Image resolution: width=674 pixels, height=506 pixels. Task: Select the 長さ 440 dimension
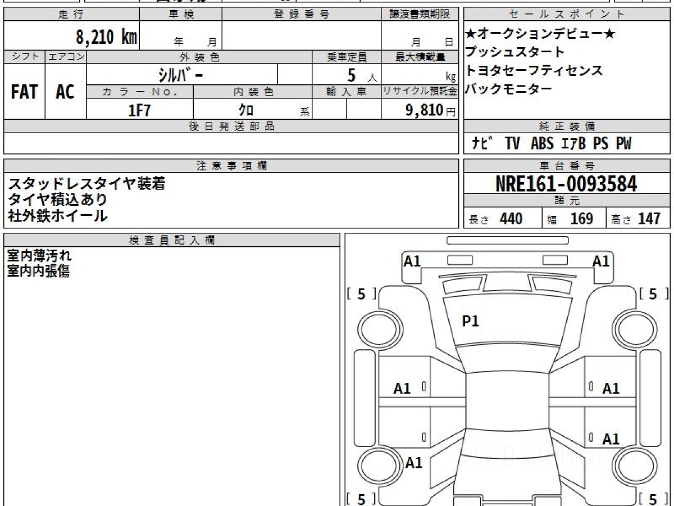[x=496, y=219]
